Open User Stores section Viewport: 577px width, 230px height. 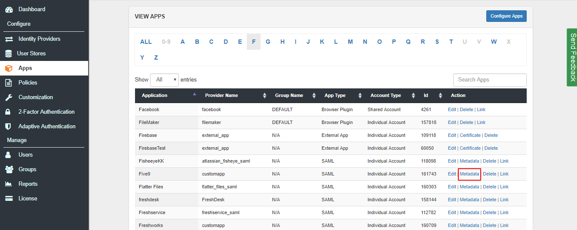(31, 54)
